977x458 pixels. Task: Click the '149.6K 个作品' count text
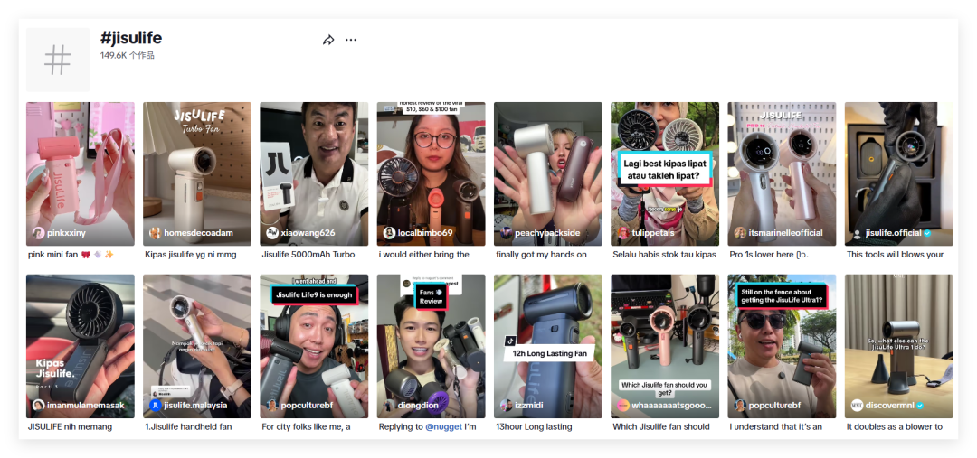[128, 55]
